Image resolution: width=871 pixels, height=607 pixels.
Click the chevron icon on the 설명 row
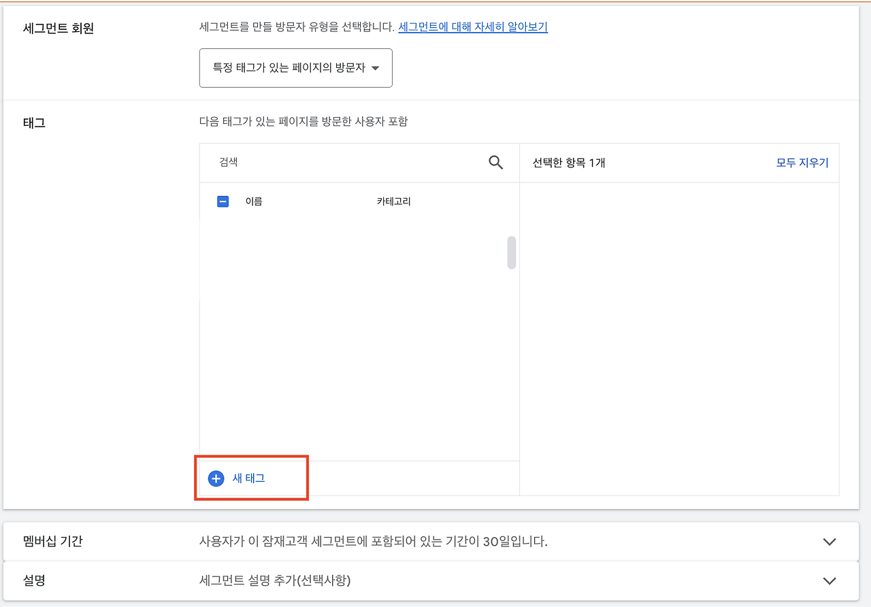pos(829,580)
